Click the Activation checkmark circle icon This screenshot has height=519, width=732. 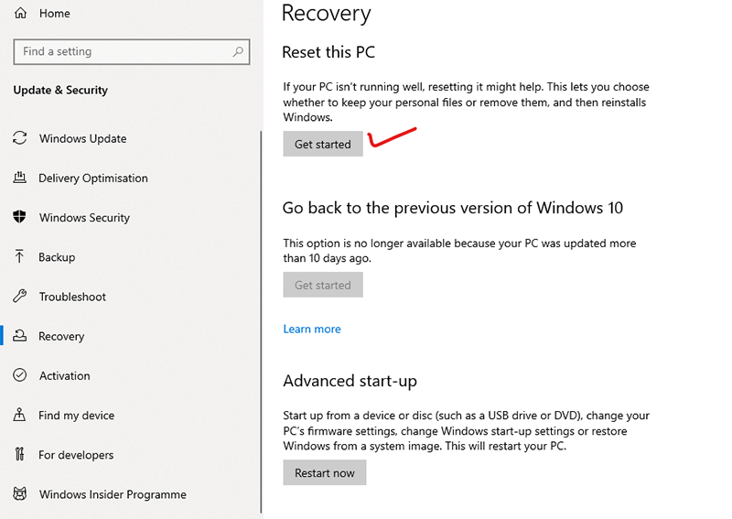point(20,375)
